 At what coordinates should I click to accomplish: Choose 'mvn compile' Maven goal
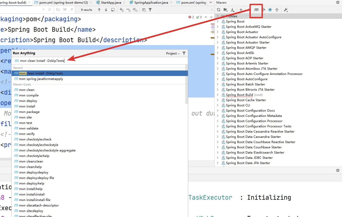click(99, 95)
